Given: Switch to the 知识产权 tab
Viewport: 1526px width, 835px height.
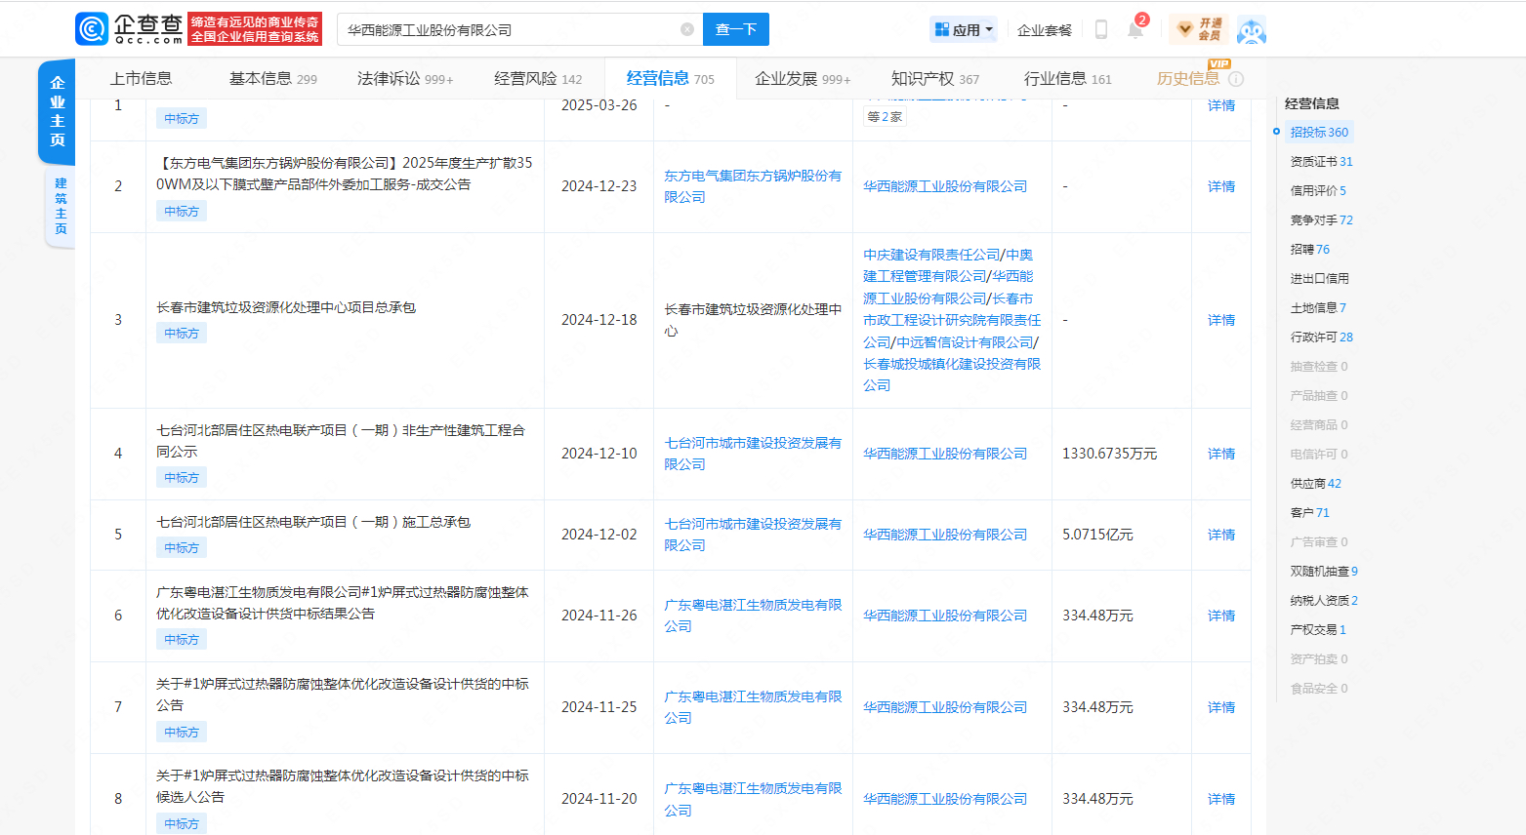Looking at the screenshot, I should 935,79.
